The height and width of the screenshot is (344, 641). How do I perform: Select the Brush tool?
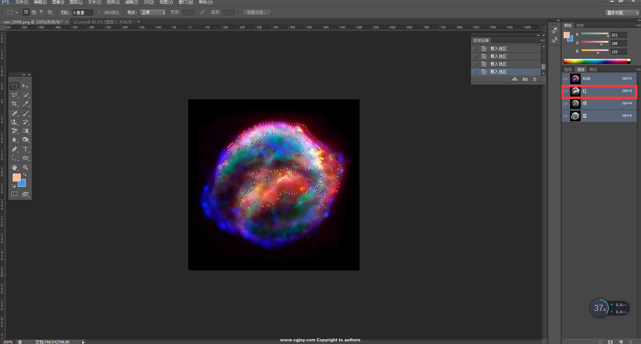click(x=25, y=113)
